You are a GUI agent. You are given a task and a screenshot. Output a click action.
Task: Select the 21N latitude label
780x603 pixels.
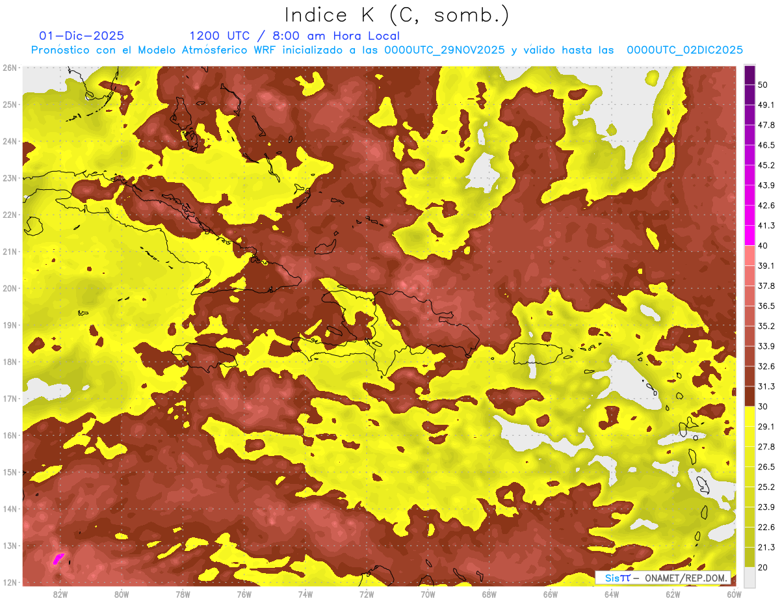pos(10,251)
